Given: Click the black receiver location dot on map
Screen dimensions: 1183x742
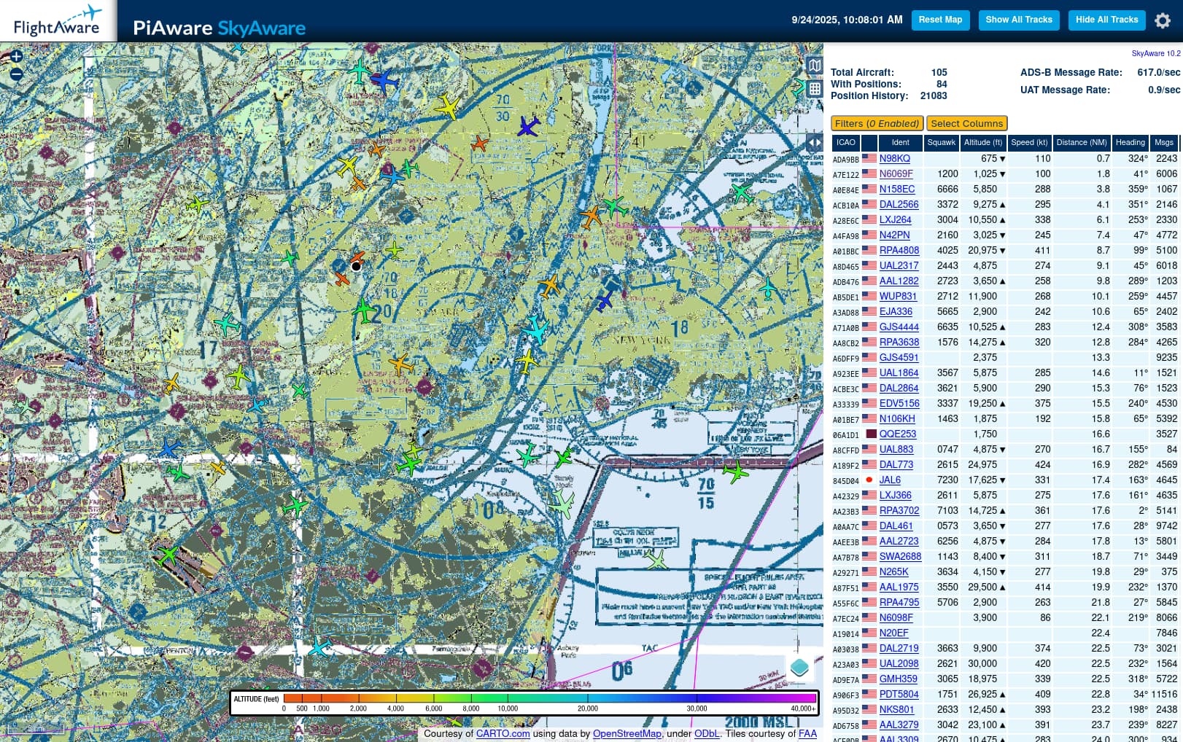Looking at the screenshot, I should pyautogui.click(x=356, y=267).
